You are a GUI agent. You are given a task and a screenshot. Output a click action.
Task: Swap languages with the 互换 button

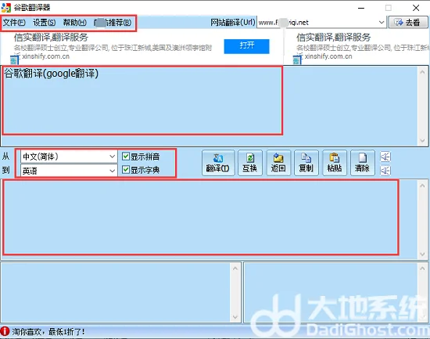coord(250,163)
